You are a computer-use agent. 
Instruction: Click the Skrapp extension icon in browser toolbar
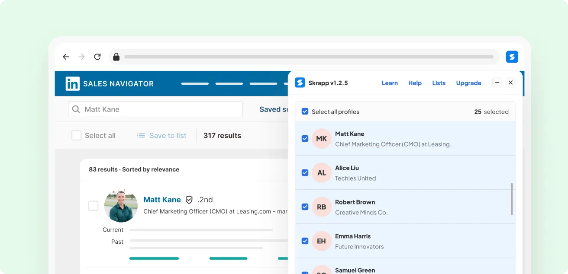point(512,57)
